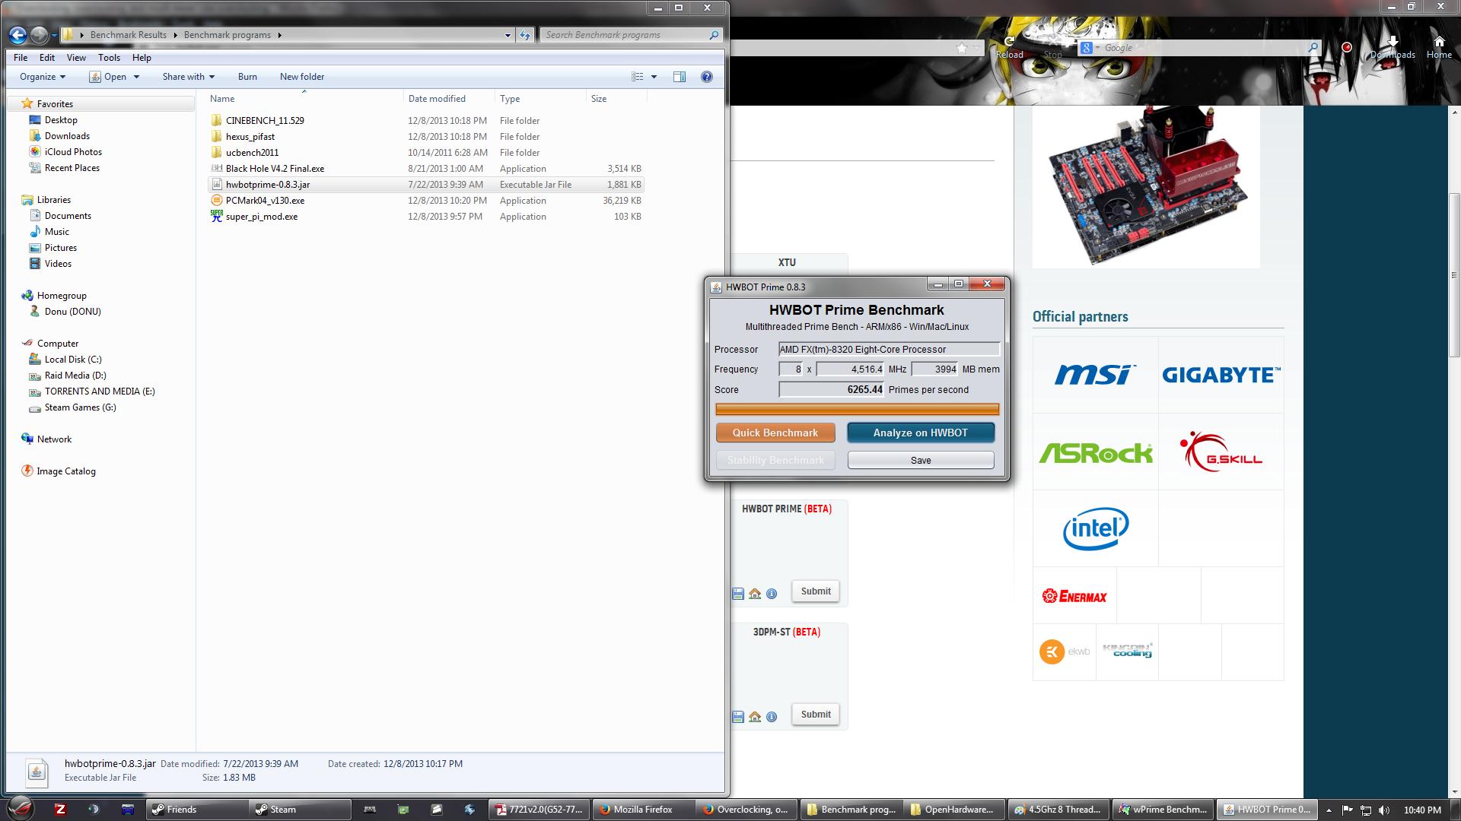Click Search Benchmark programs field
Screen dimensions: 1461x821
[630, 35]
